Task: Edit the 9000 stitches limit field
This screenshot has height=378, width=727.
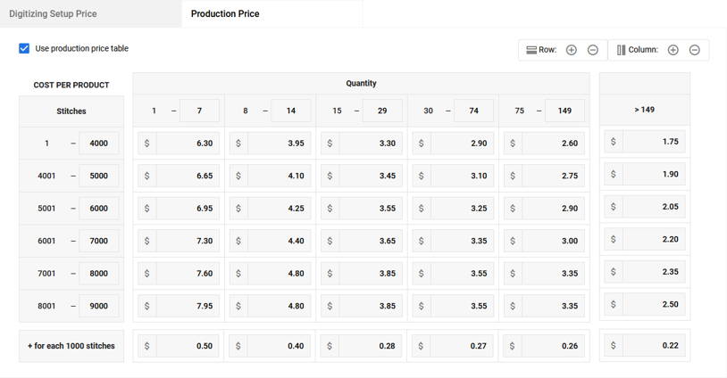Action: pos(99,306)
